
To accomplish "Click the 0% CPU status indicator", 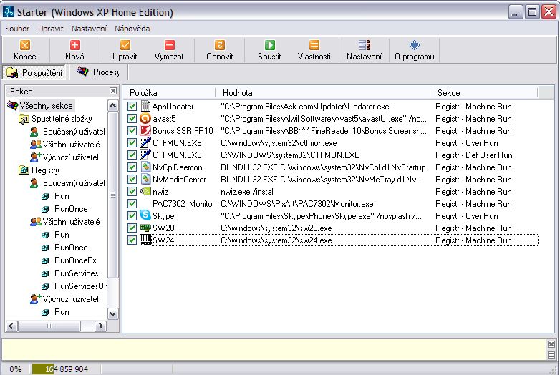I will (15, 369).
